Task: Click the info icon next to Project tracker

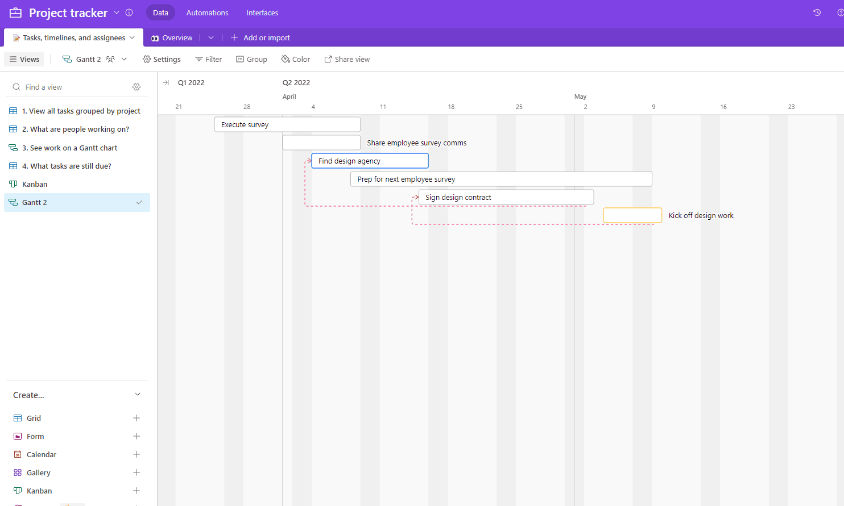Action: [130, 12]
